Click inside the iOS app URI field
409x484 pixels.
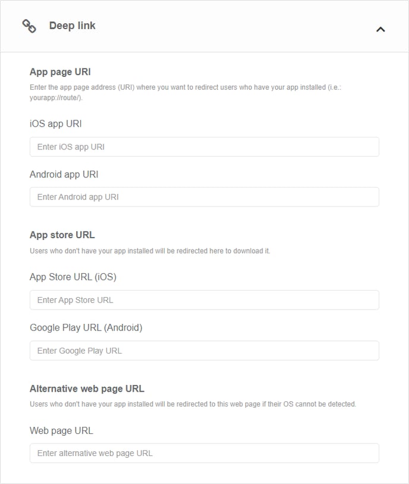point(204,146)
